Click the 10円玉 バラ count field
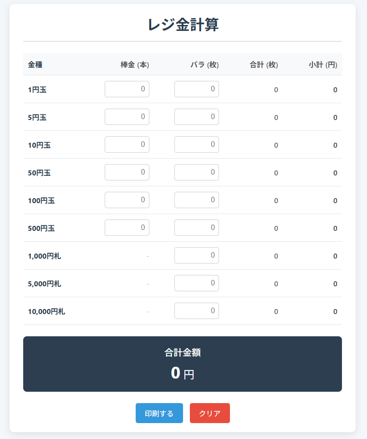Screen dimensions: 367x439 coord(196,145)
